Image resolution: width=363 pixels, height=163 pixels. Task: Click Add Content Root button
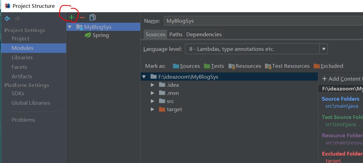click(x=341, y=79)
